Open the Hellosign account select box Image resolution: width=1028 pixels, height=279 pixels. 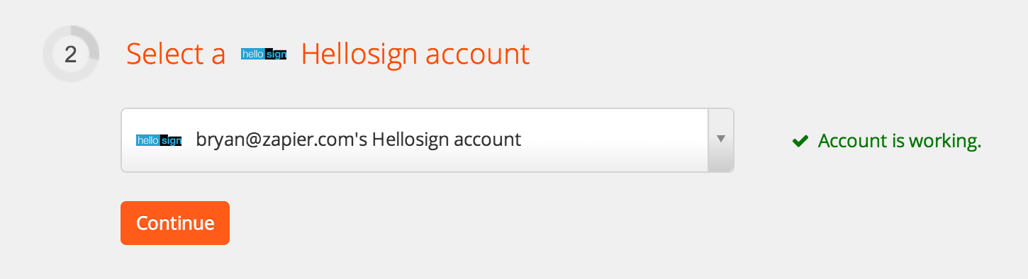click(x=428, y=140)
